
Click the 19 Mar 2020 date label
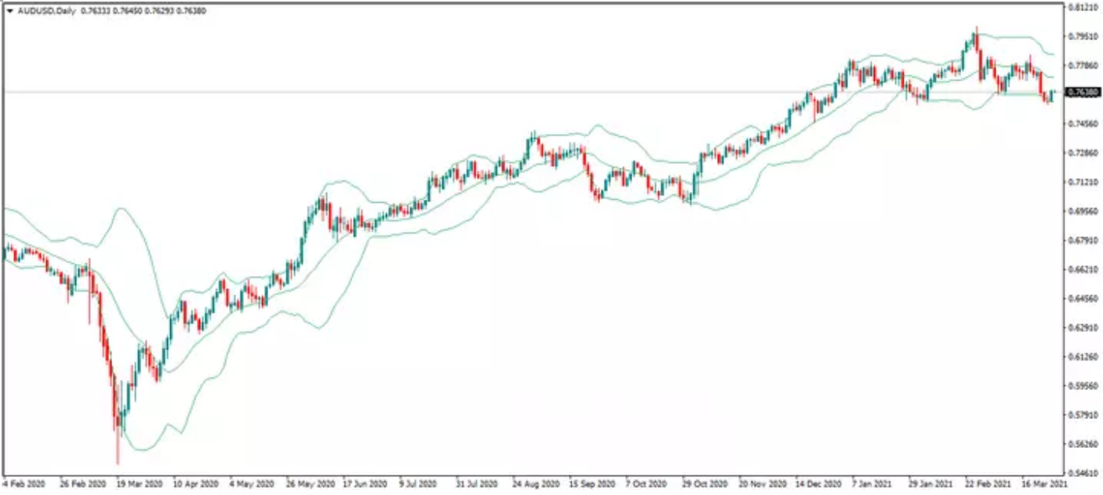[x=140, y=485]
